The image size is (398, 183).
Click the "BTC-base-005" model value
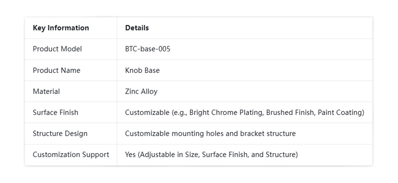tap(148, 49)
